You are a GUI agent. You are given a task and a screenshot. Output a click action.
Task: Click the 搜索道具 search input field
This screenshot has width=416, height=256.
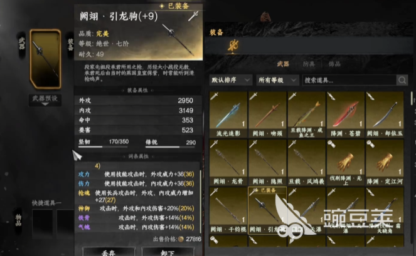pos(349,80)
